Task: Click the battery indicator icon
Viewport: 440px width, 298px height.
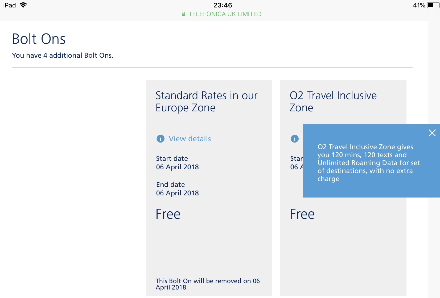Action: [x=433, y=5]
